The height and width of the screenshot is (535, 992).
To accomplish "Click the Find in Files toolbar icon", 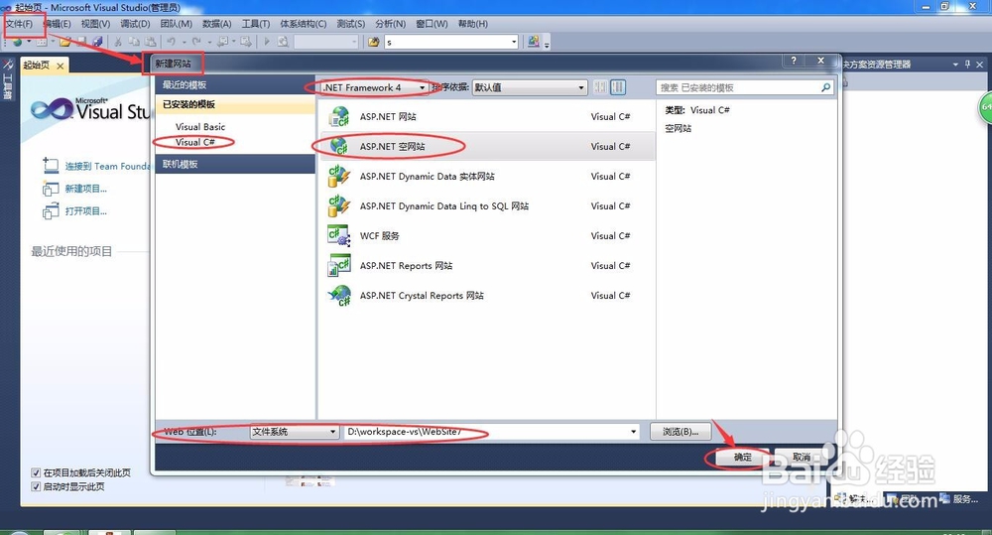I will 283,42.
